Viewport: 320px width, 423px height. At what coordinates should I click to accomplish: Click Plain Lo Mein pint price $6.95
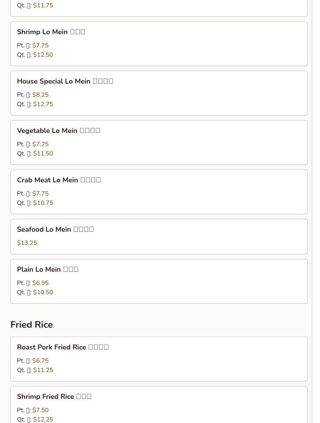pos(40,283)
